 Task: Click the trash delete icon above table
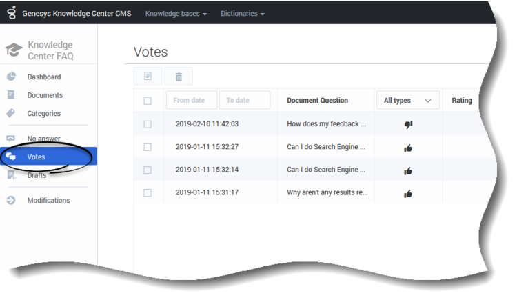[x=179, y=77]
